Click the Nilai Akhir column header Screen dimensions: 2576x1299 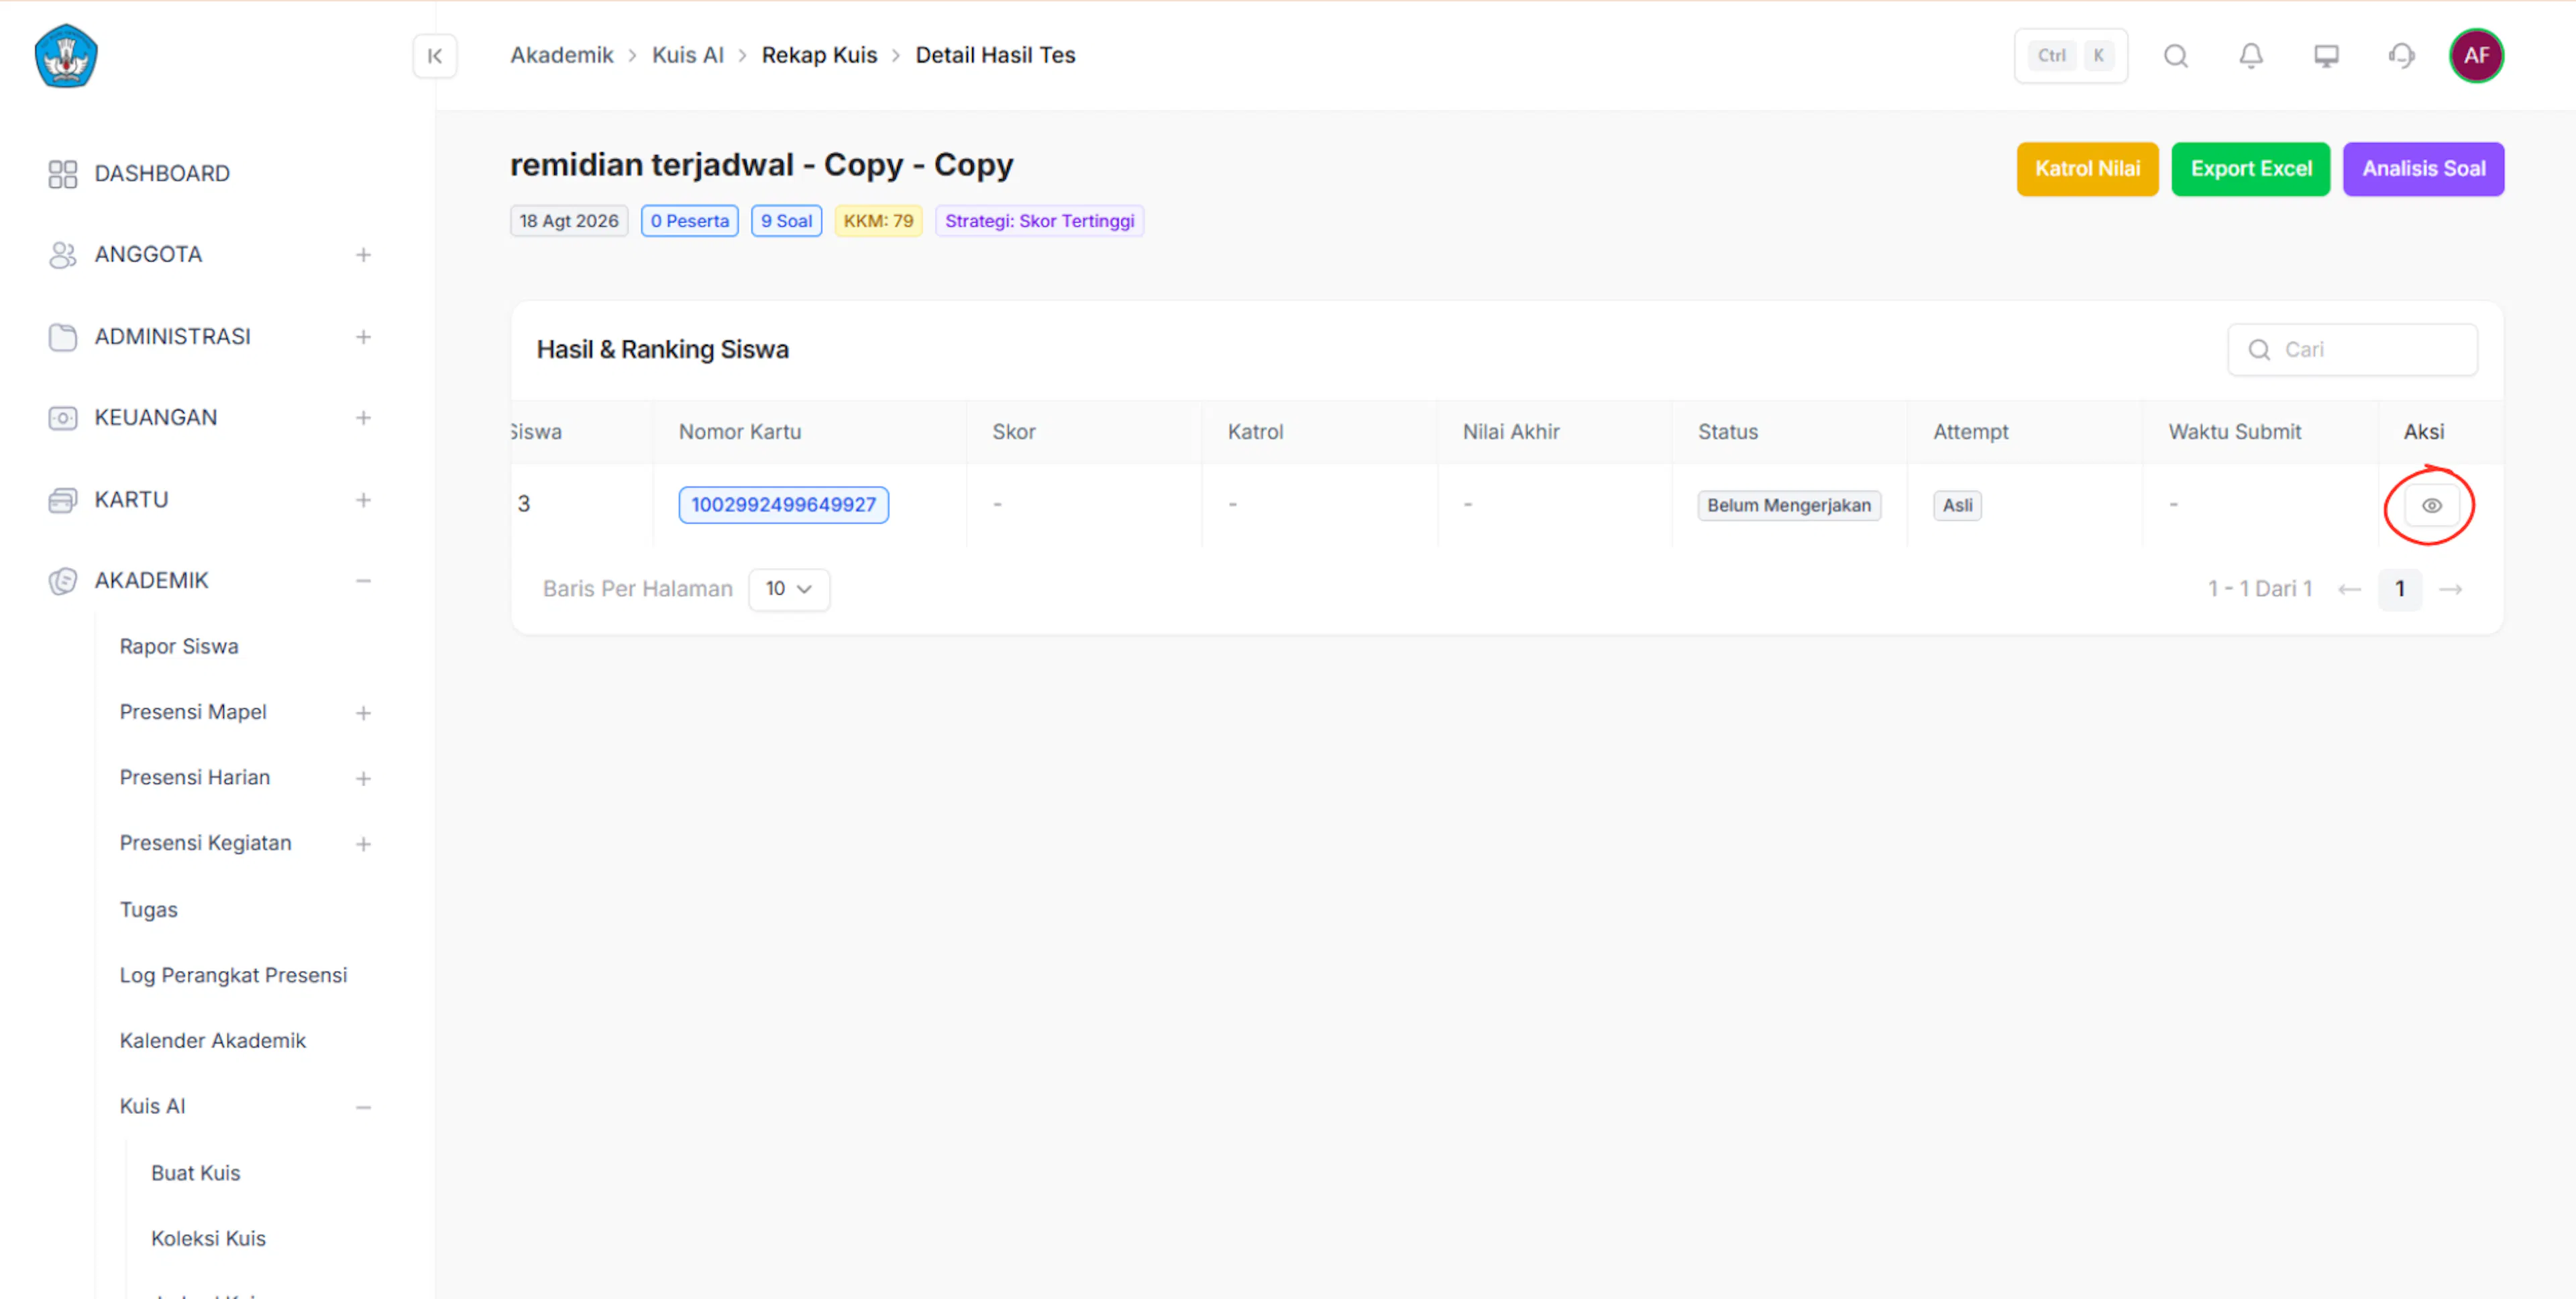pyautogui.click(x=1511, y=432)
